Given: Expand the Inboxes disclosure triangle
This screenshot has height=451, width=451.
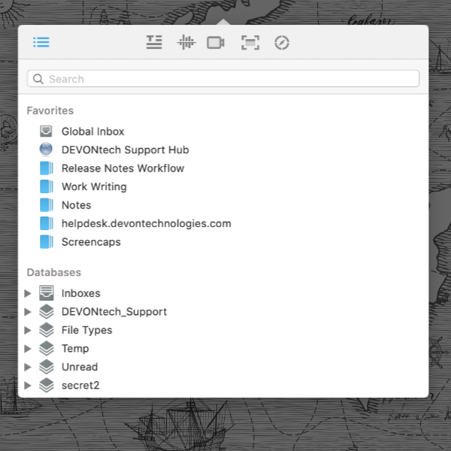Looking at the screenshot, I should tap(28, 293).
